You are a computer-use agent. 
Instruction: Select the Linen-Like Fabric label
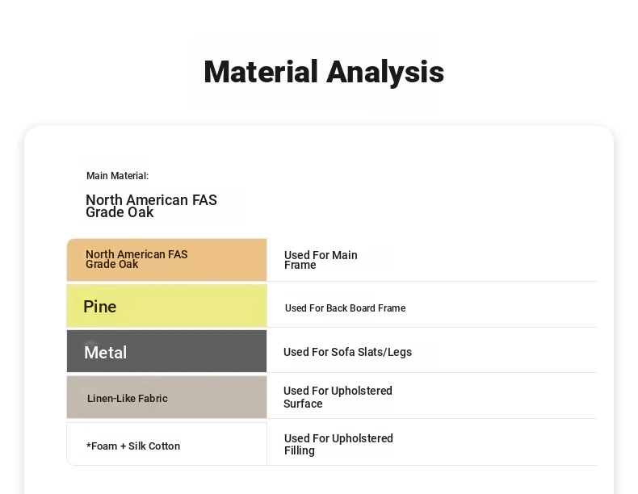coord(128,399)
